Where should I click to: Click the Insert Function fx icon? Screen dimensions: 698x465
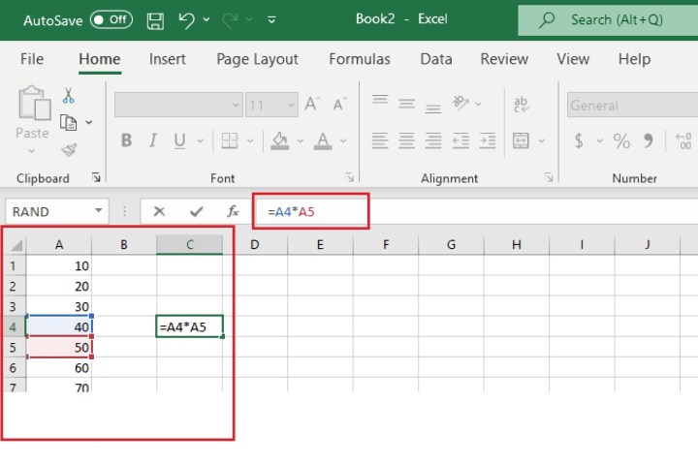click(x=233, y=211)
